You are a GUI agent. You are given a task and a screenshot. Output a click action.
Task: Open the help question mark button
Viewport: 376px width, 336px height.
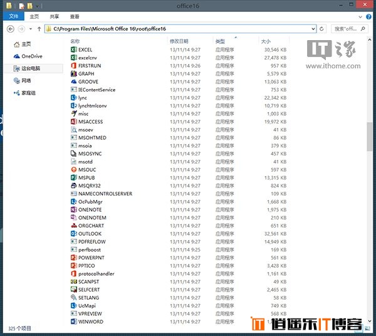(368, 17)
